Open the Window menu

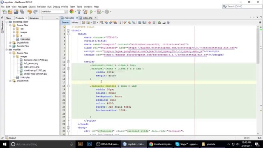point(88,7)
